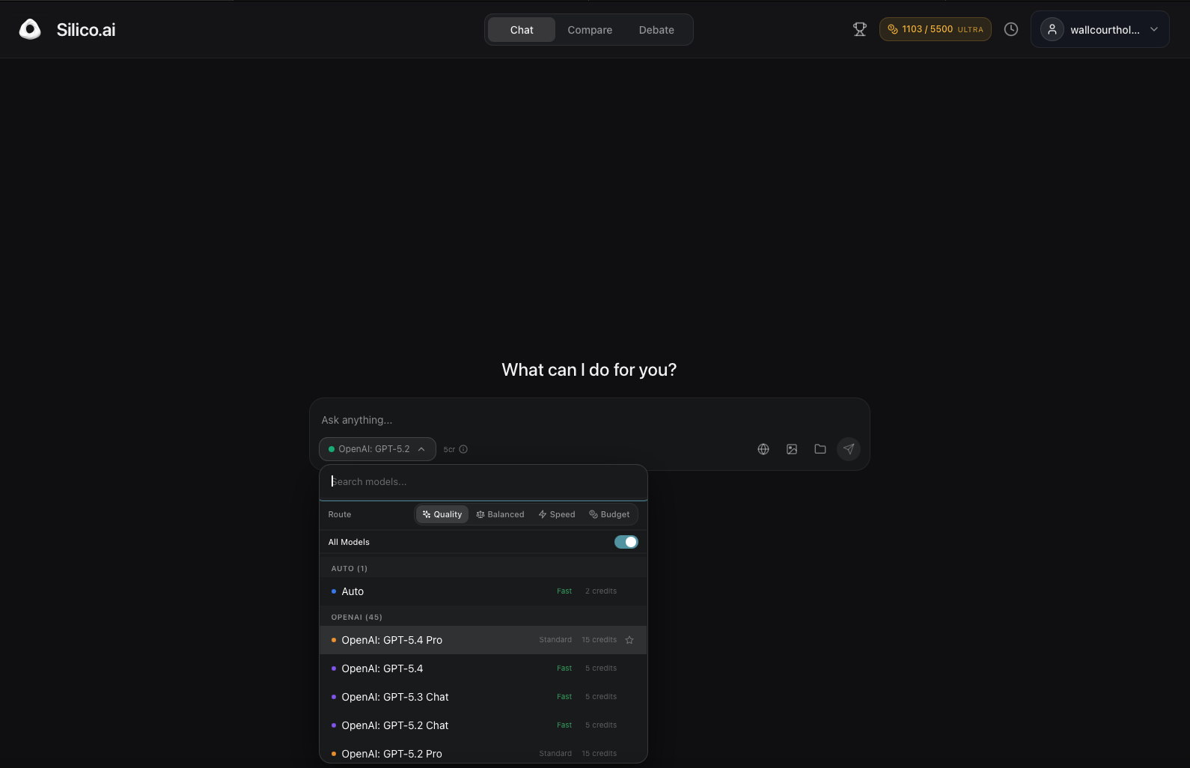The height and width of the screenshot is (768, 1190).
Task: Choose OpenAI: GPT-5.3 Chat model
Action: (483, 697)
